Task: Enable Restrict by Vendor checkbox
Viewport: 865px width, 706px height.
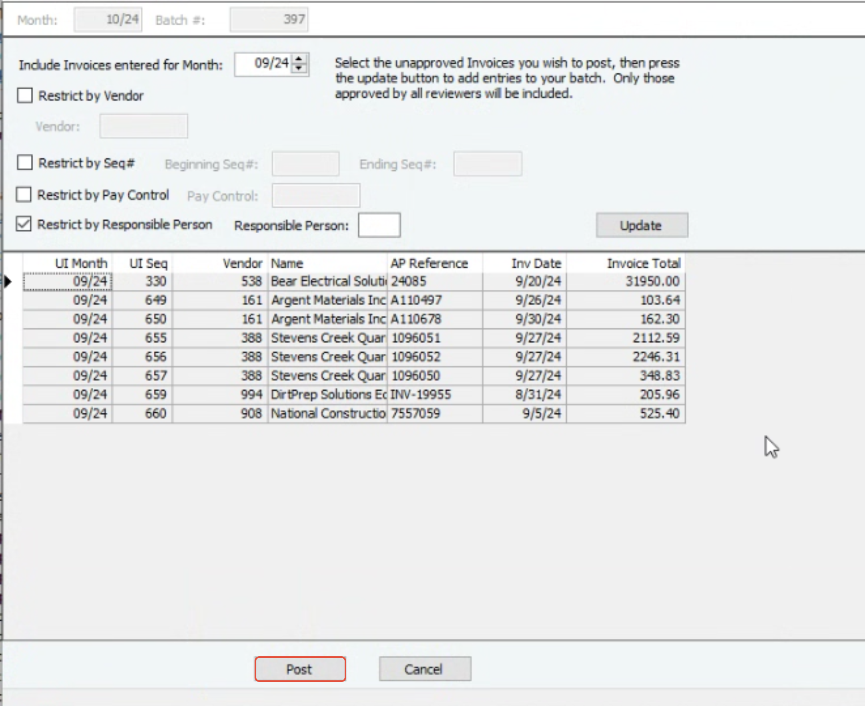Action: (25, 96)
